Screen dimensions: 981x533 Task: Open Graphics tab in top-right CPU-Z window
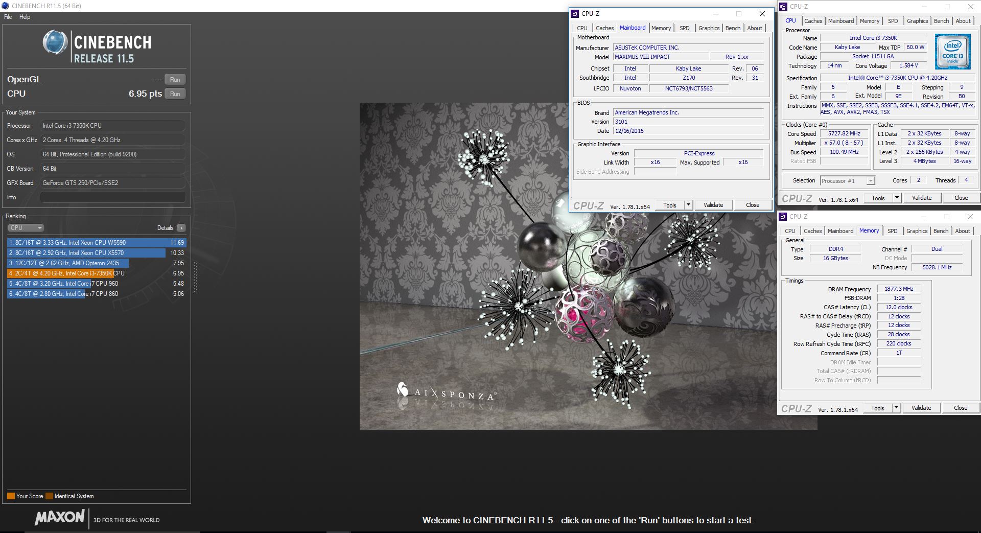pos(917,21)
